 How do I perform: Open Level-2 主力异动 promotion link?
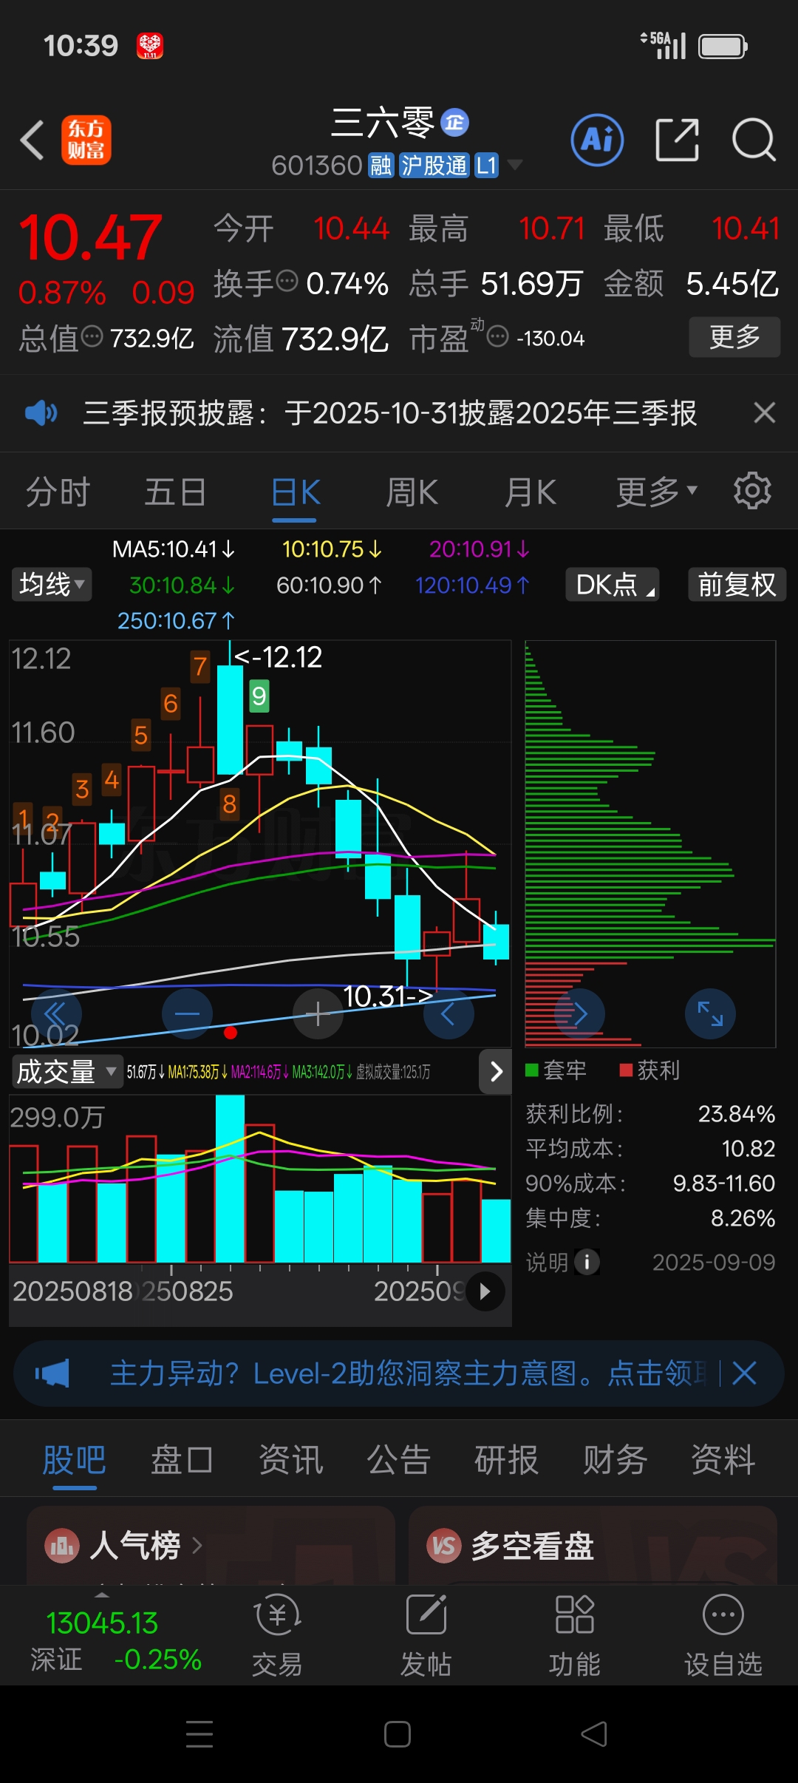[408, 1373]
